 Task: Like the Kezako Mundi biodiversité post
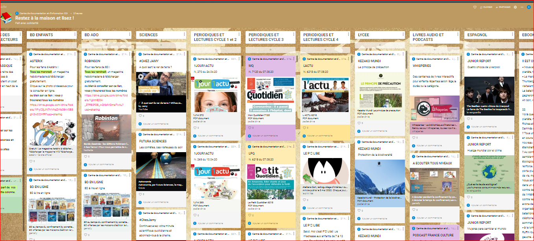pos(359,210)
